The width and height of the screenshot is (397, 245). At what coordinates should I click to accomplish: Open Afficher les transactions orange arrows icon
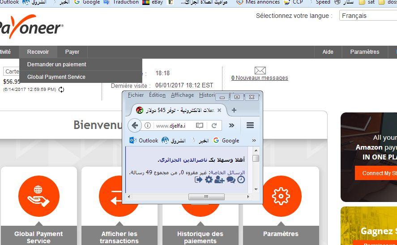click(x=119, y=196)
